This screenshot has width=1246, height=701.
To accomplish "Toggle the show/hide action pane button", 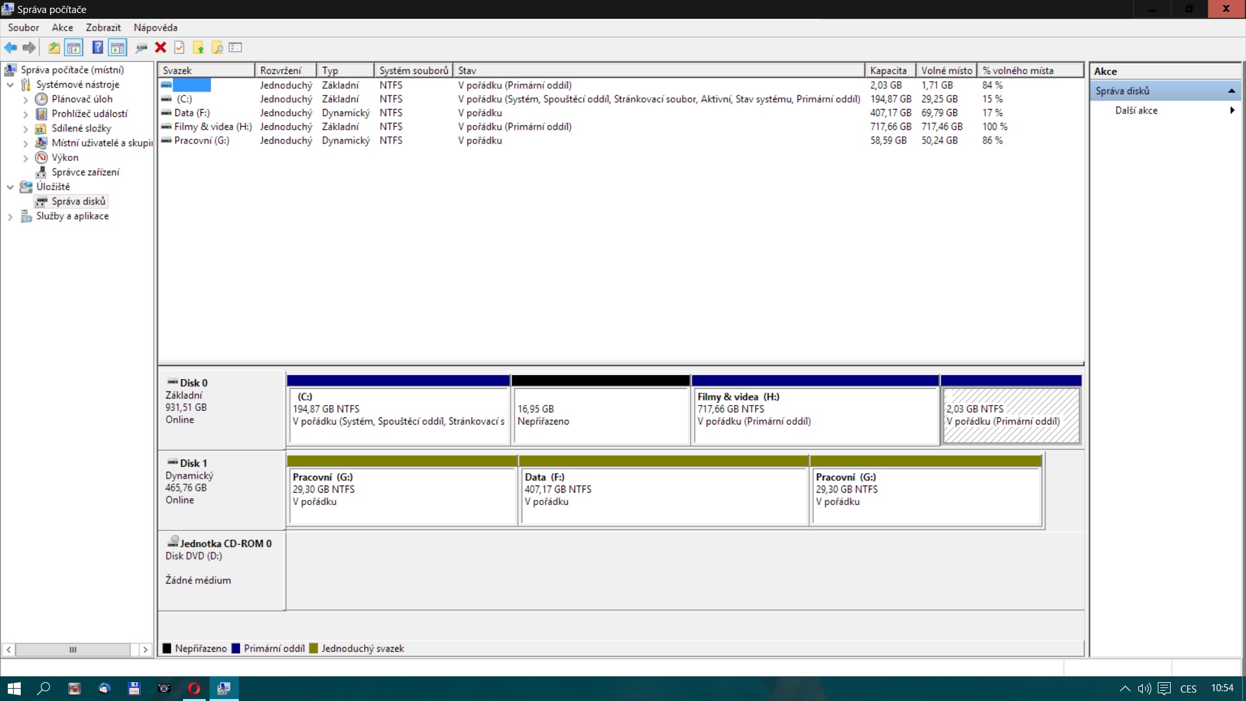I will tap(117, 47).
